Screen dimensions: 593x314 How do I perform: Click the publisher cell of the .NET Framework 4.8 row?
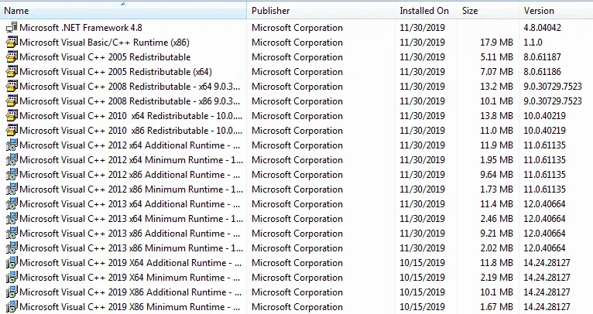[x=297, y=28]
